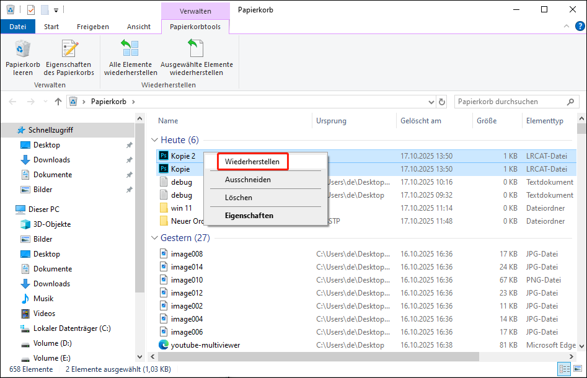This screenshot has height=378, width=587.
Task: Collapse the ribbon with the chevron
Action: (x=565, y=27)
